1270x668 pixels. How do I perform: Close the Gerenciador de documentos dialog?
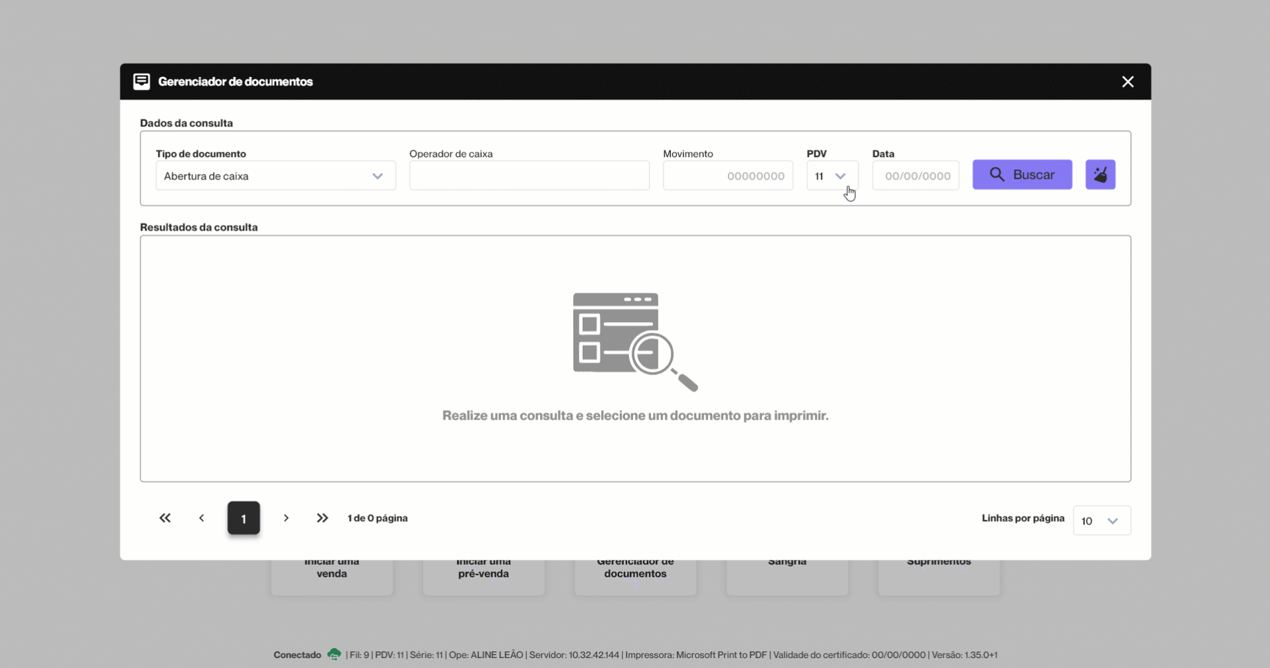(x=1127, y=82)
